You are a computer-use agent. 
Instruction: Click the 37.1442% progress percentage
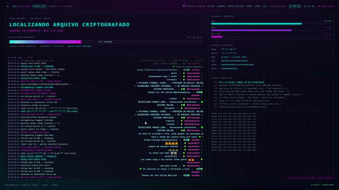coord(105,42)
